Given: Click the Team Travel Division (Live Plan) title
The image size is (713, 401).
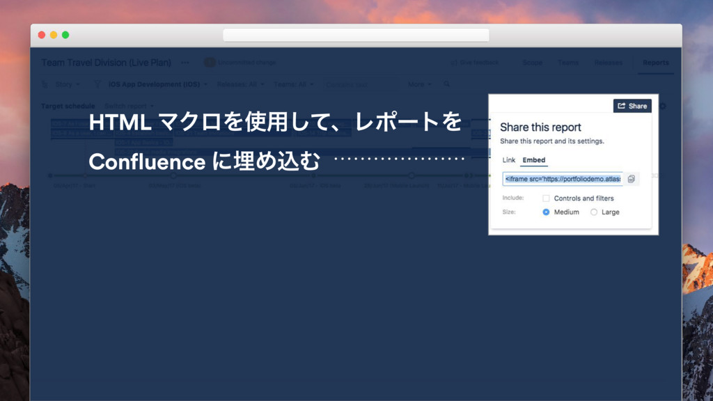Looking at the screenshot, I should tap(106, 63).
